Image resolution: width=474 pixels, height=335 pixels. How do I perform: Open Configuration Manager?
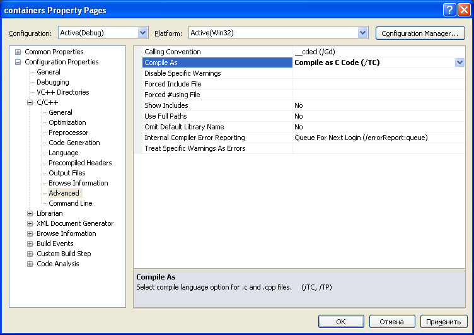(420, 33)
